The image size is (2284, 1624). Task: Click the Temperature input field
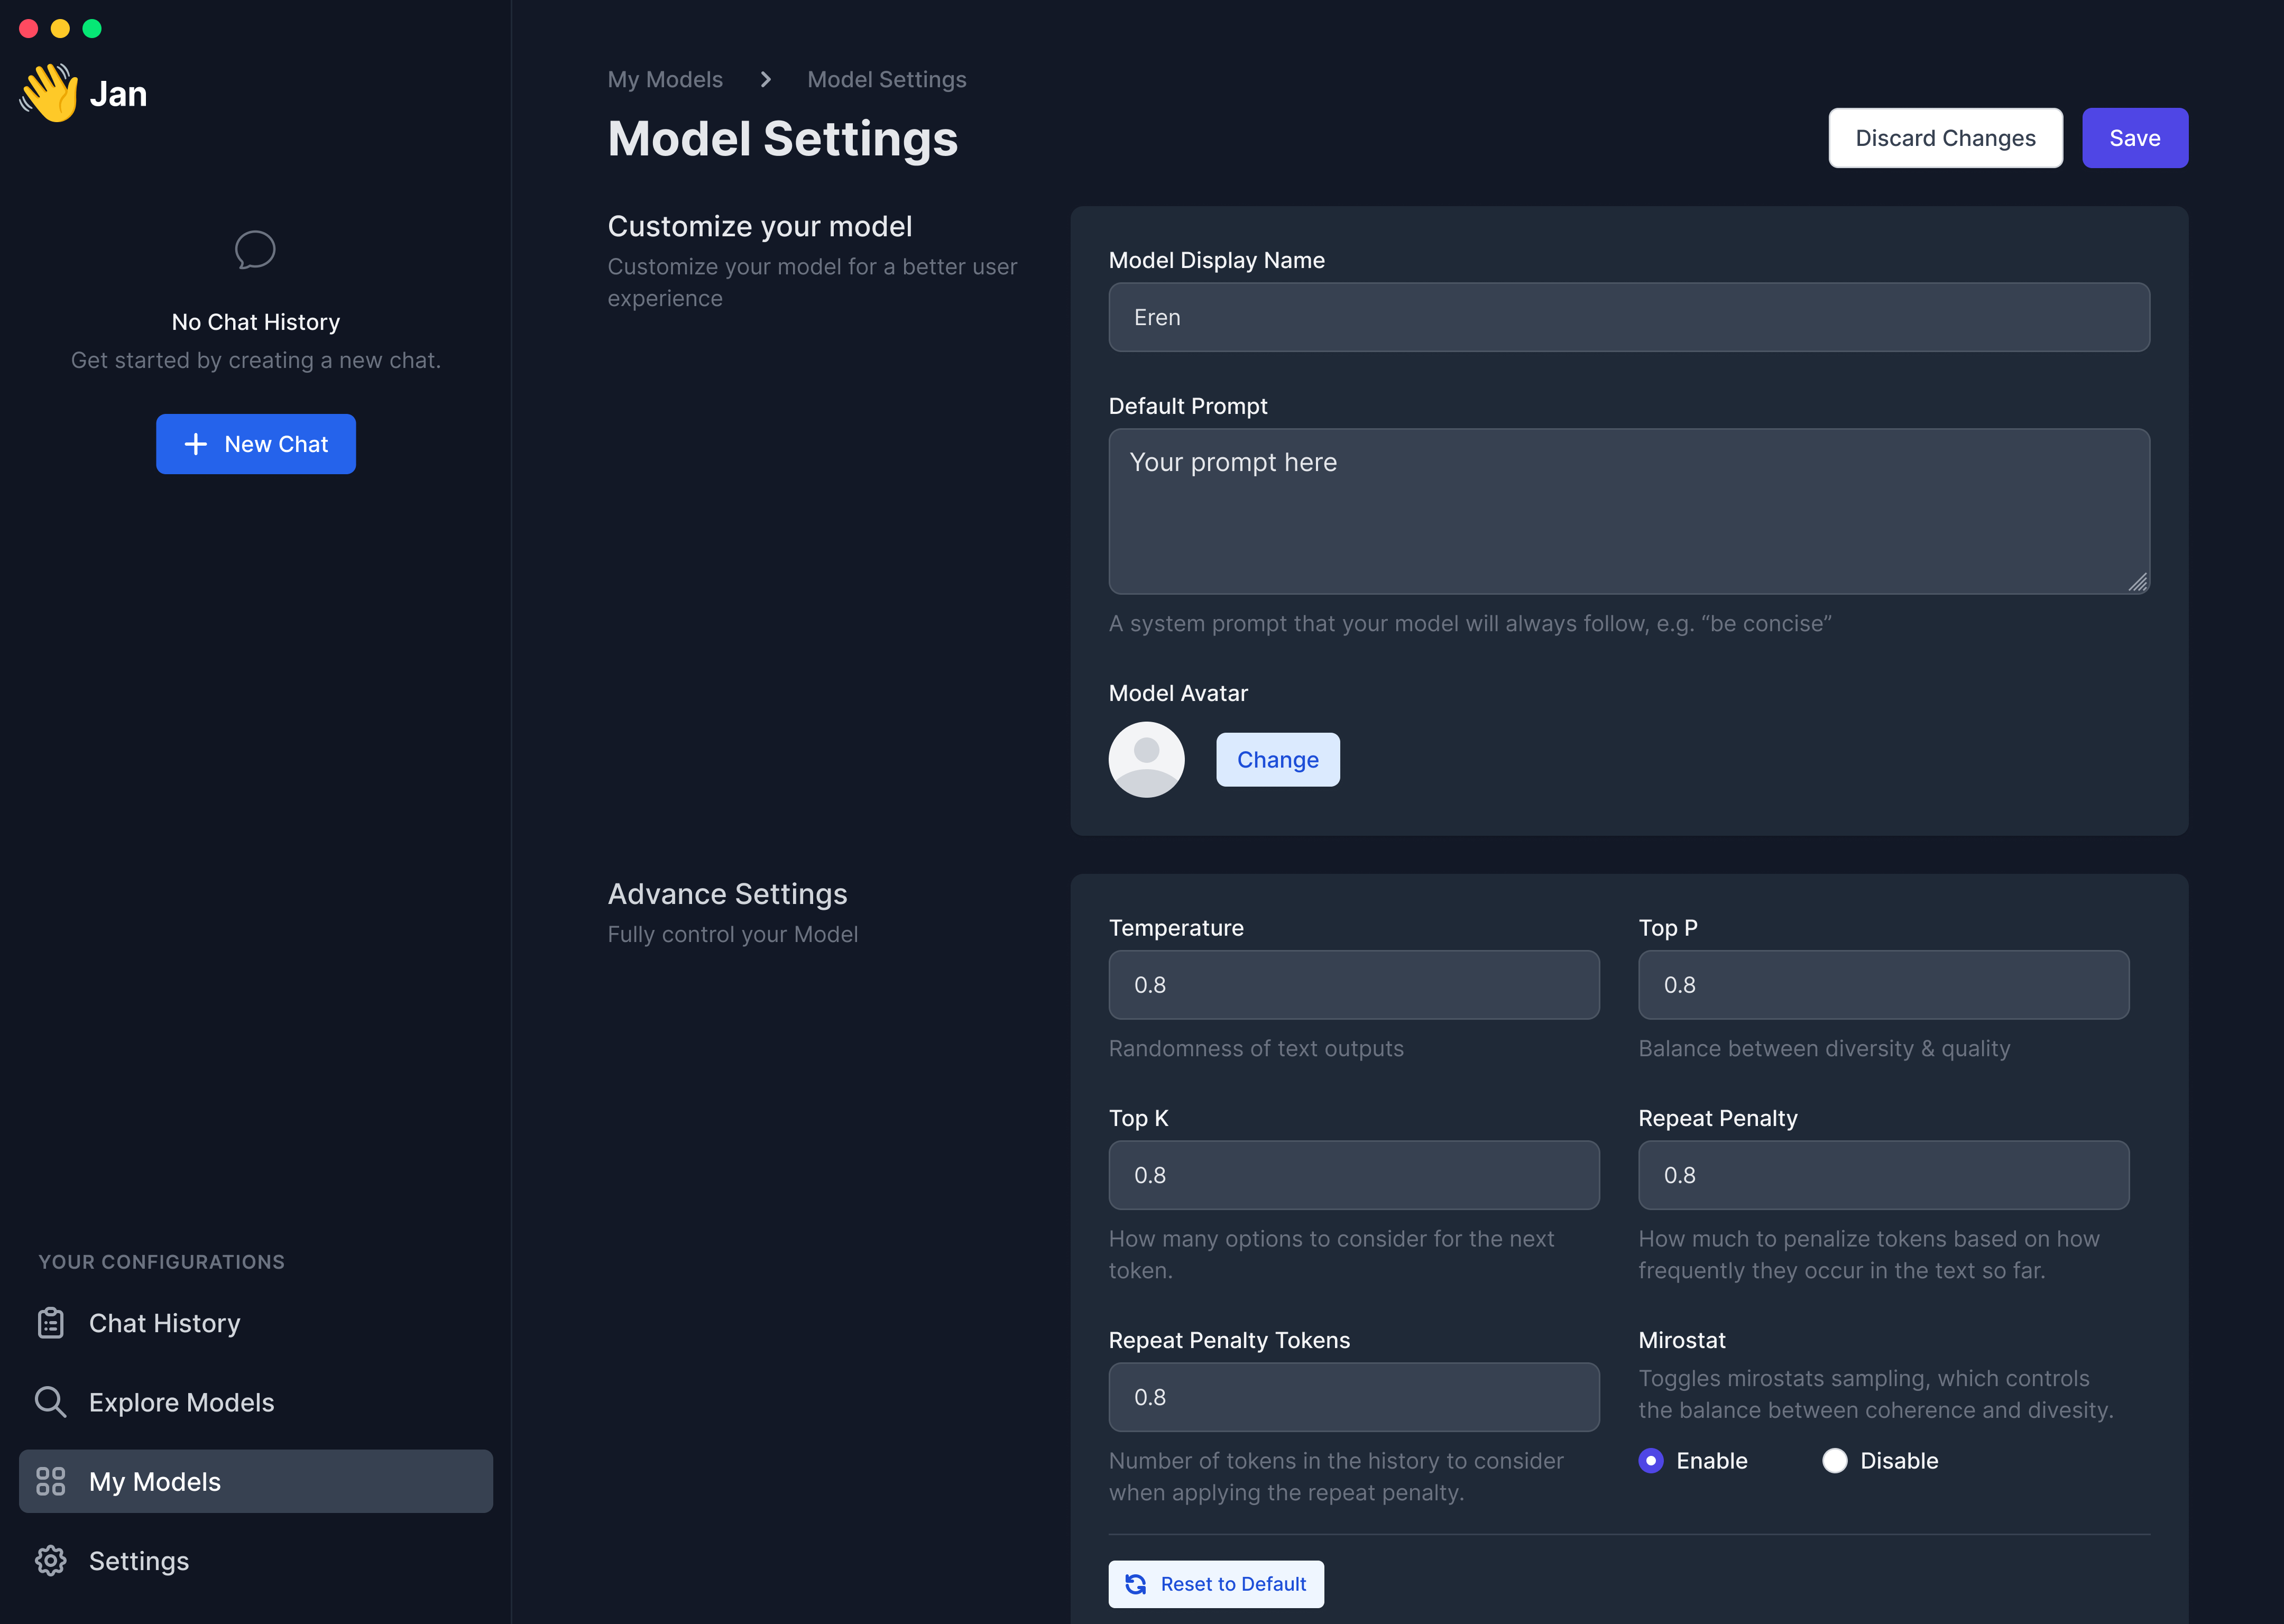pos(1353,985)
